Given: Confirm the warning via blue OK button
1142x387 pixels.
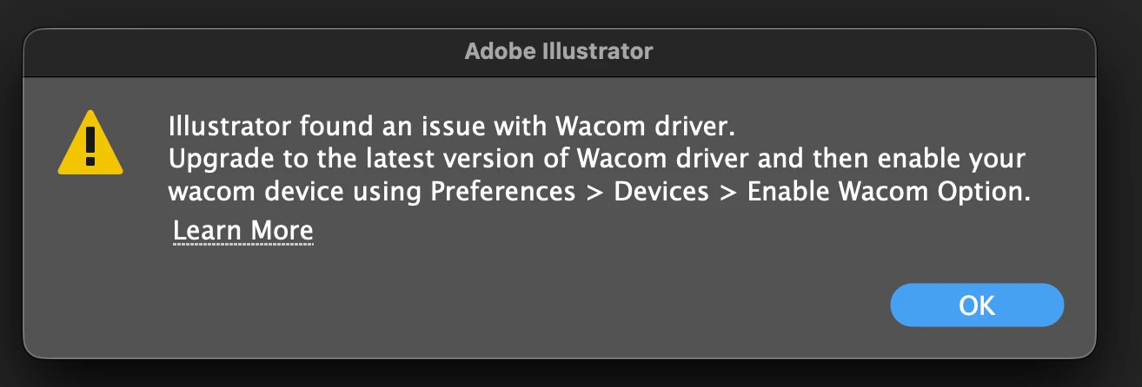Looking at the screenshot, I should click(x=977, y=305).
